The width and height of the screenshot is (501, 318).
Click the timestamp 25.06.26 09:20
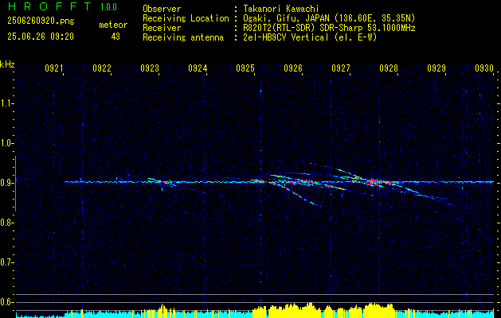pos(41,37)
